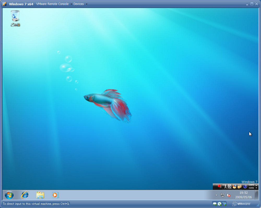
Task: Unmute the volume in the system tray
Action: [228, 195]
